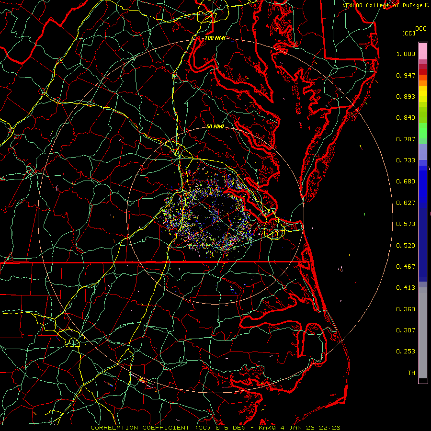Select the 0.253 scale value

coord(406,352)
